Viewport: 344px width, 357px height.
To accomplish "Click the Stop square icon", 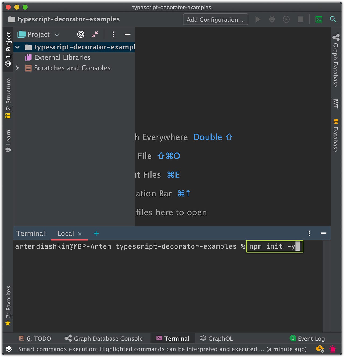I will (x=300, y=19).
